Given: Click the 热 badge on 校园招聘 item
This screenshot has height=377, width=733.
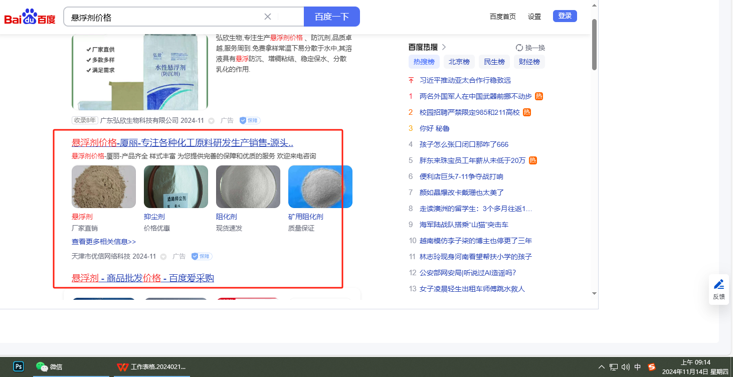Looking at the screenshot, I should (527, 112).
